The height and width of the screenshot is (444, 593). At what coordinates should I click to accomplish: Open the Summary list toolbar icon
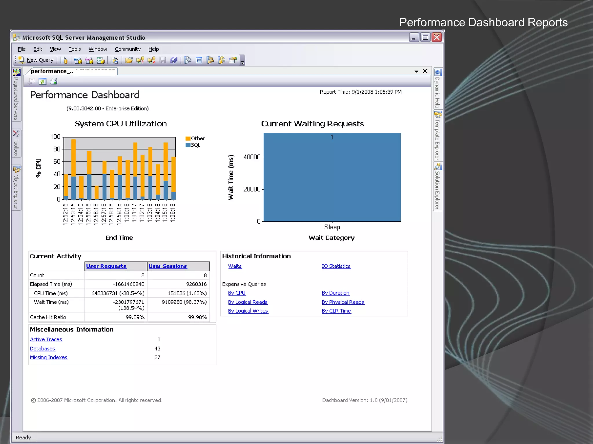tap(199, 60)
